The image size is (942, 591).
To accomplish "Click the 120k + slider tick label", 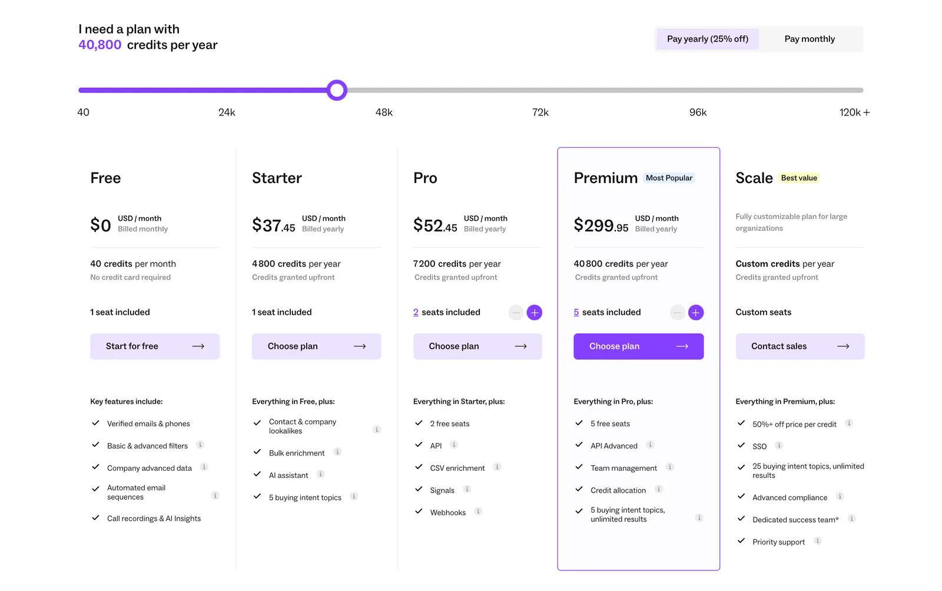I will [854, 112].
